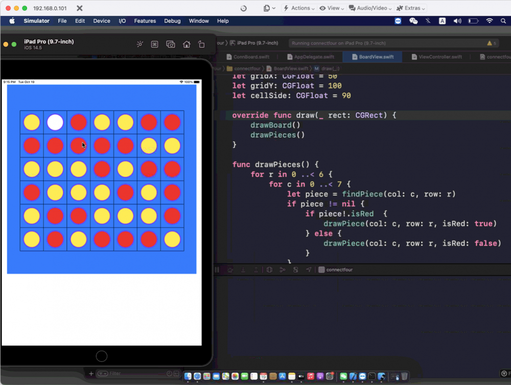Screen dimensions: 511x385
Task: Open Debug Memory Graph icon
Action: click(x=282, y=270)
